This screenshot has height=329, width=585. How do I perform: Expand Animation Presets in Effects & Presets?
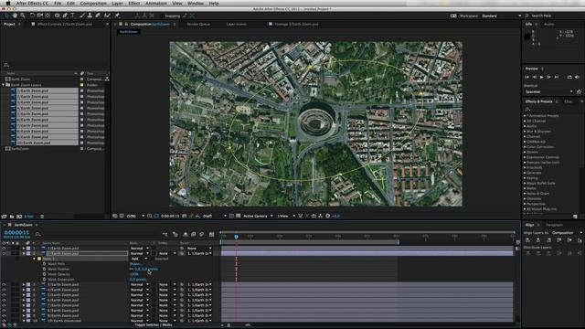525,116
